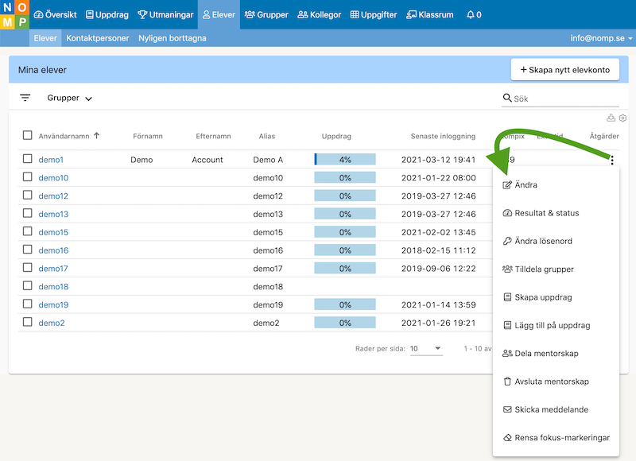
Task: Choose Ändra lösenord from context menu
Action: [542, 241]
